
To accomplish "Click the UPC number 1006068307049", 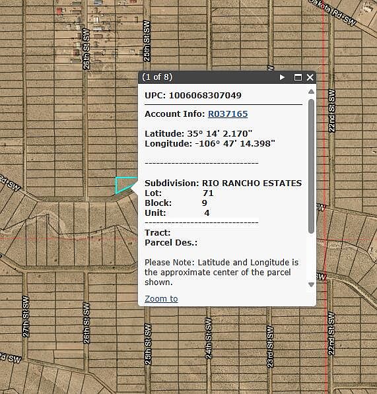I will coord(205,95).
